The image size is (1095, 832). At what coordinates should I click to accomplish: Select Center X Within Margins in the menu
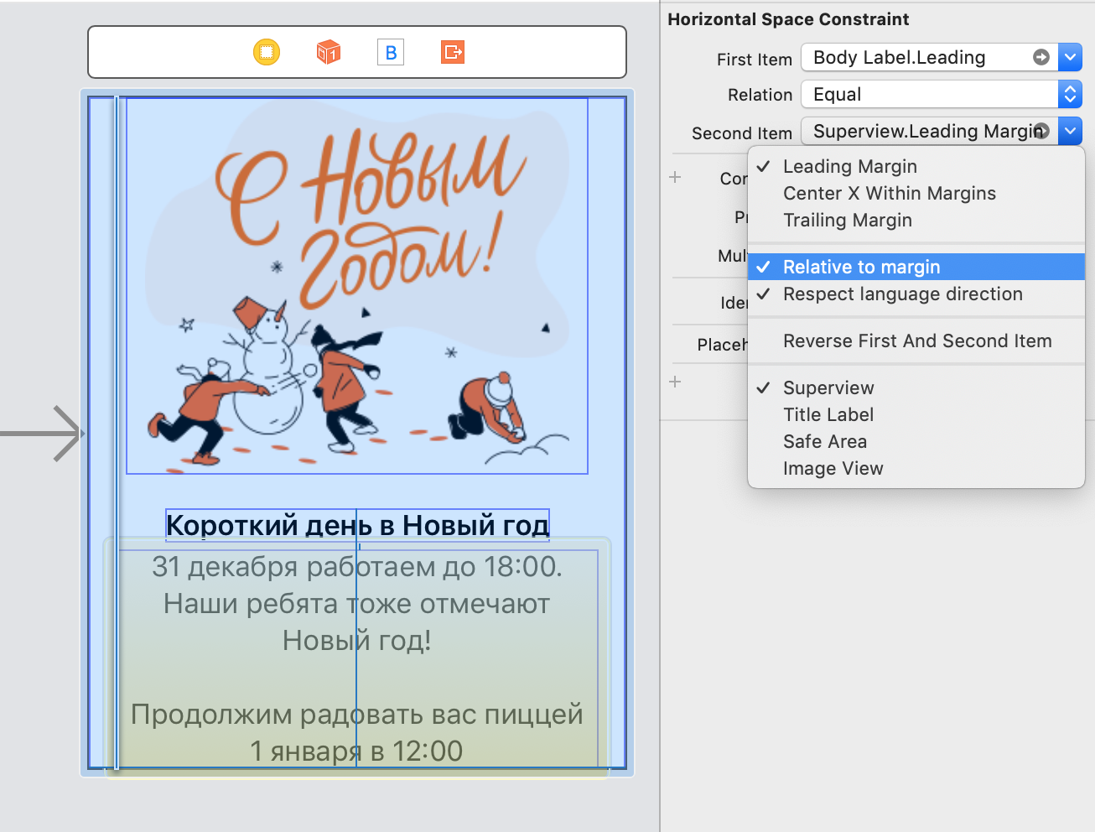click(x=890, y=193)
